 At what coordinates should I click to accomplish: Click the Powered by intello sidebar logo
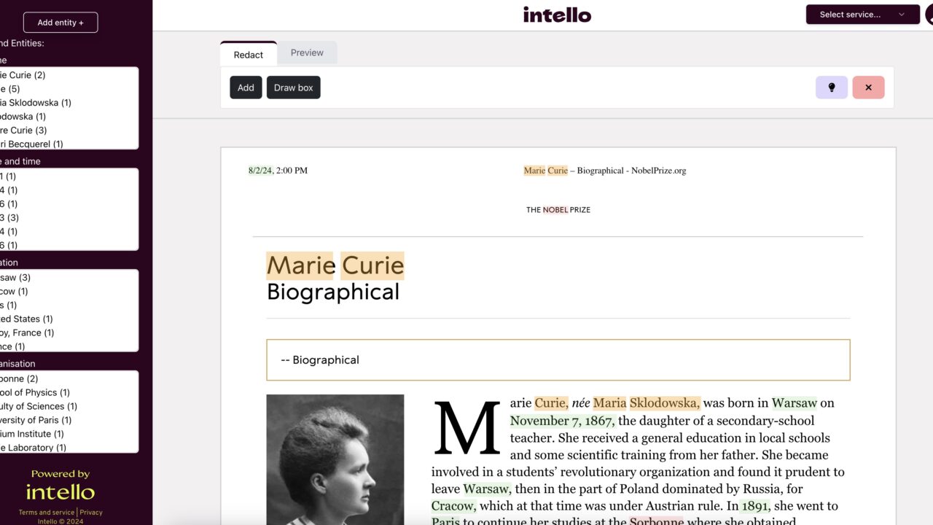click(60, 486)
